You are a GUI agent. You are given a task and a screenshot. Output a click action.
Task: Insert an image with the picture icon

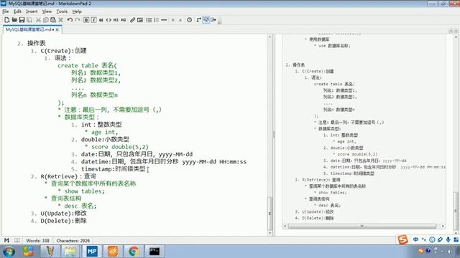[x=140, y=20]
